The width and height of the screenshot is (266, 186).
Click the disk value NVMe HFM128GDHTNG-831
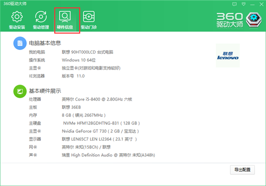tap(102, 123)
